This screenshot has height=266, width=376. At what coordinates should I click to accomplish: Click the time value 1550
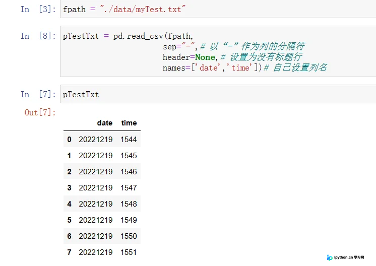(129, 236)
